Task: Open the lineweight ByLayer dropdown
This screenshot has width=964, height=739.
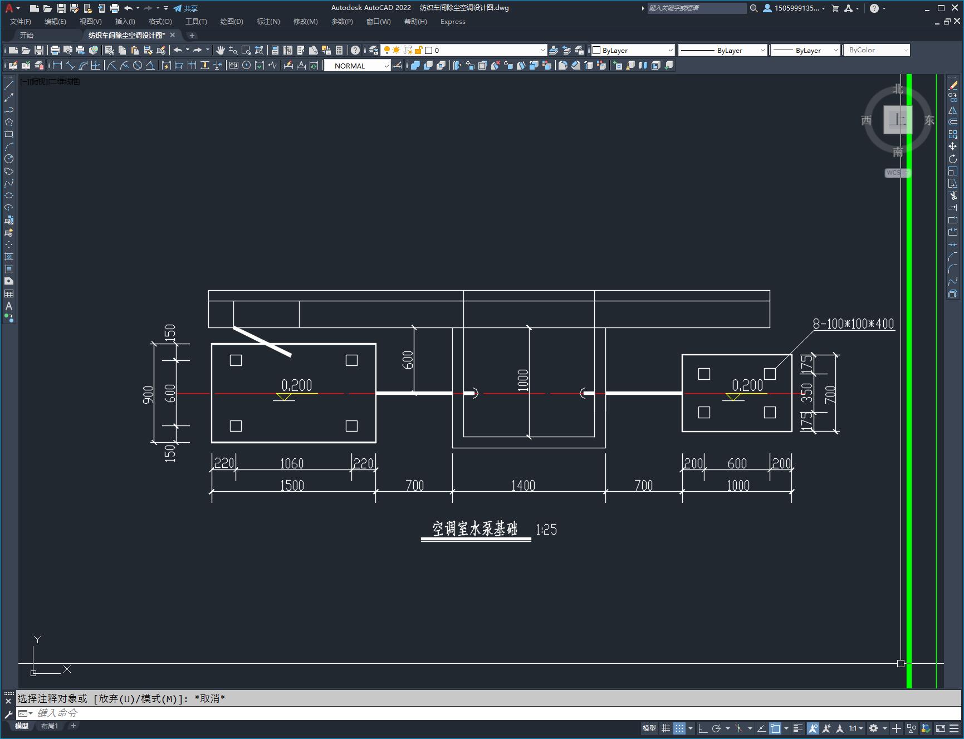Action: [x=805, y=50]
